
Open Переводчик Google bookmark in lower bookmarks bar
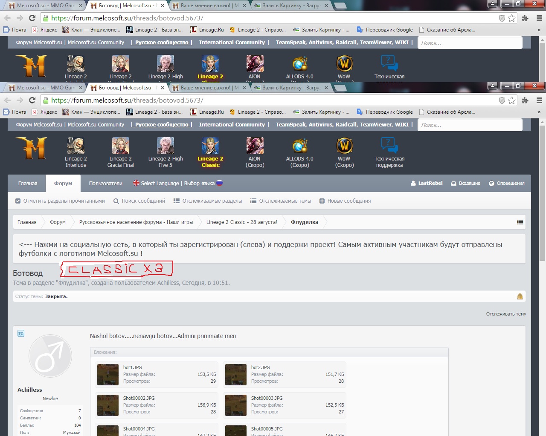click(x=385, y=112)
